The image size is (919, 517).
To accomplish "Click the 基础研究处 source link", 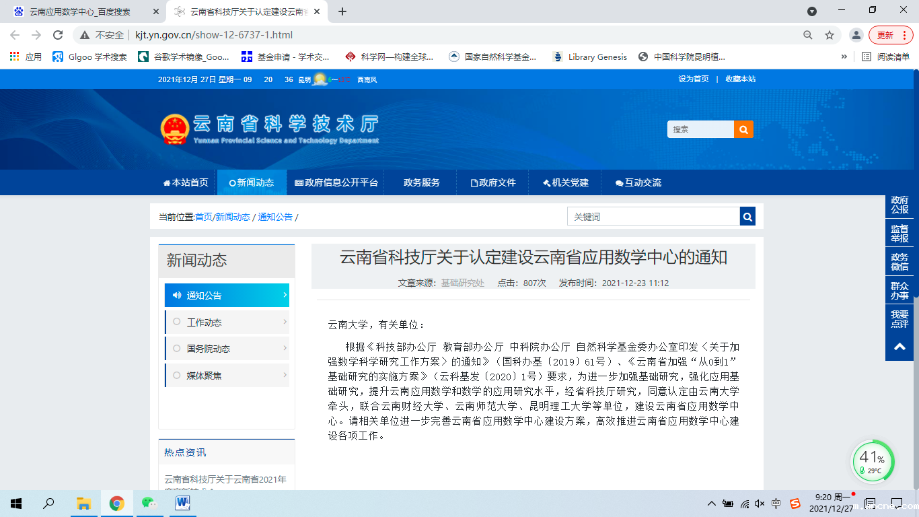I will [x=463, y=283].
